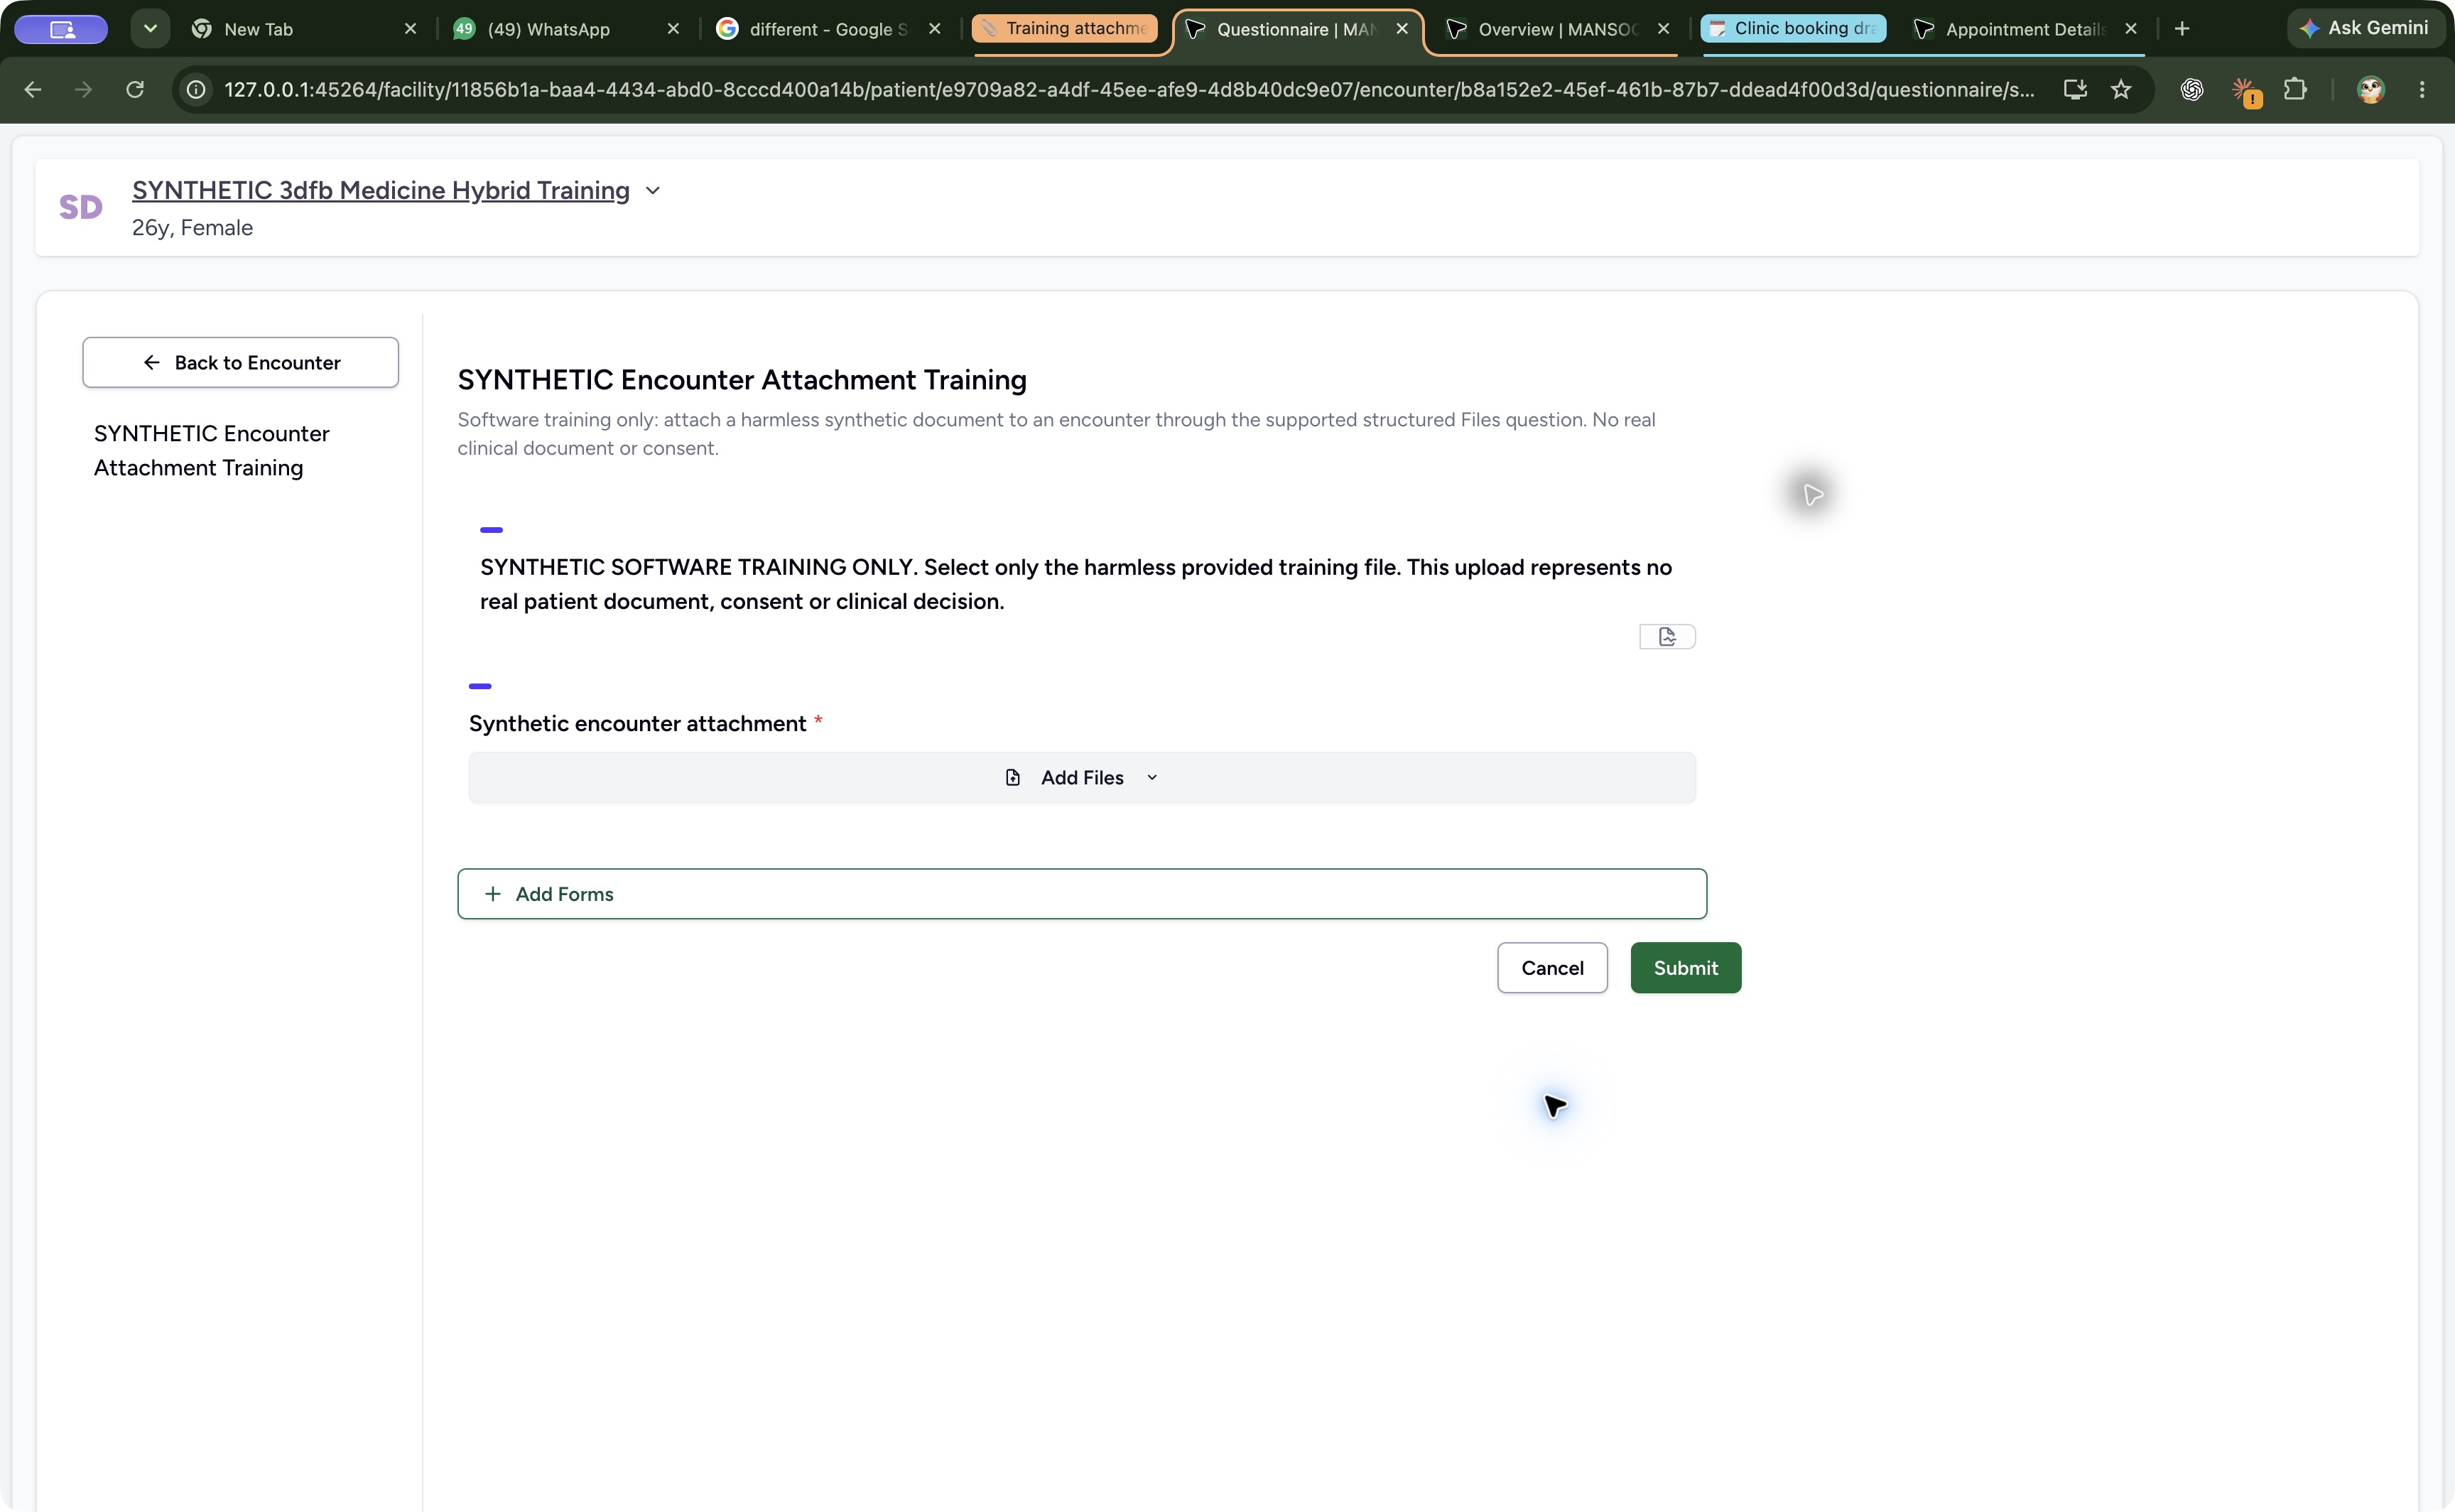
Task: Open a new browser tab with plus icon
Action: pyautogui.click(x=2182, y=29)
